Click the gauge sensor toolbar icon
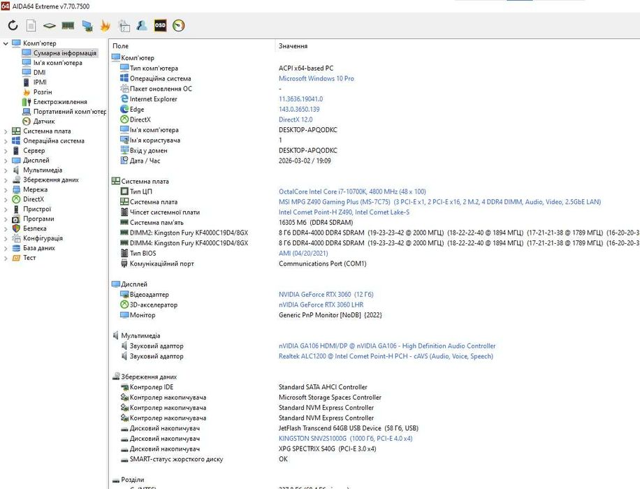Viewport: 640px width, 489px height. pyautogui.click(x=178, y=26)
